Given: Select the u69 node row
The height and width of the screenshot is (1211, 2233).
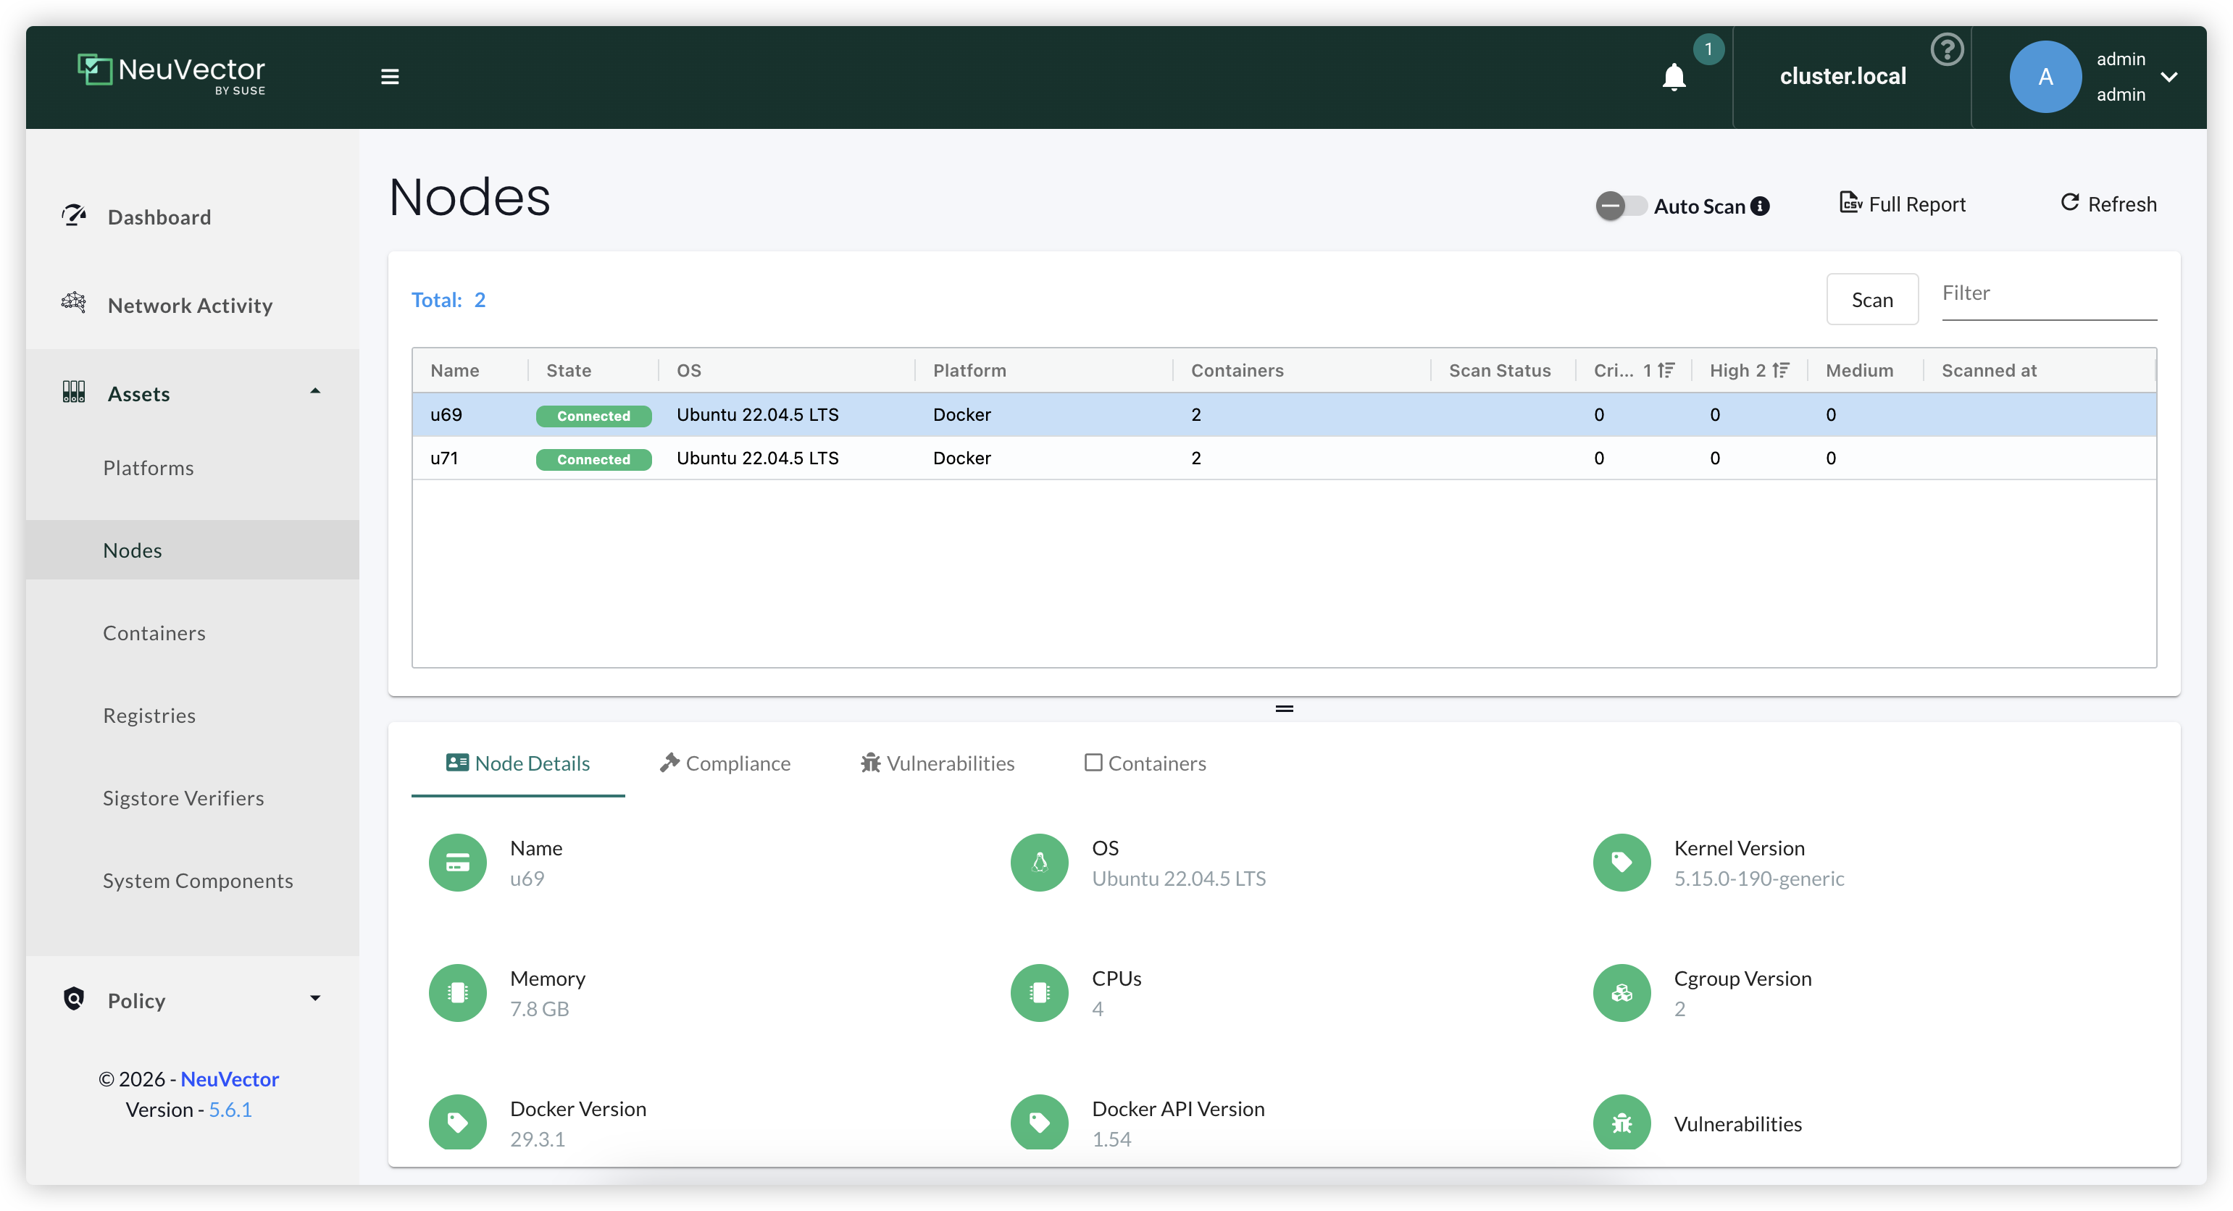Looking at the screenshot, I should coord(1284,414).
